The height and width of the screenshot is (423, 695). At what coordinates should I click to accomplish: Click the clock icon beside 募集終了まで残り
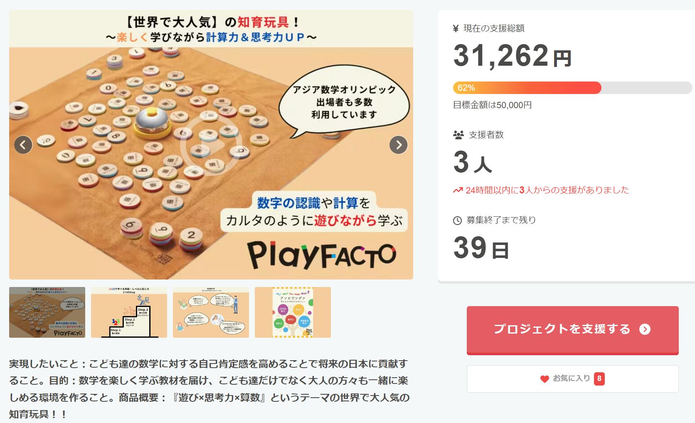click(x=457, y=220)
